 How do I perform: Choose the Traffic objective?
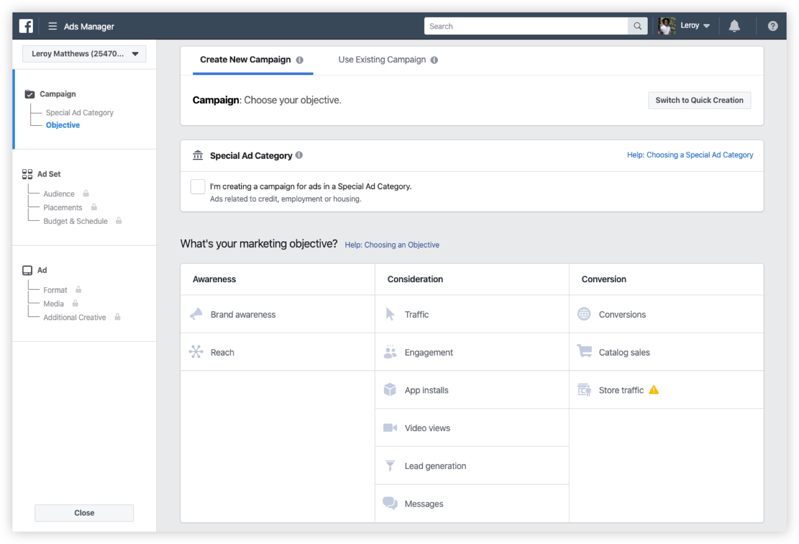472,314
